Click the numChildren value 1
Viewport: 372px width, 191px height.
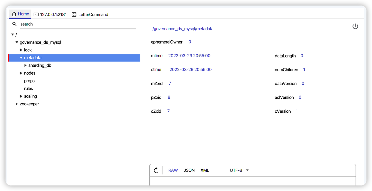(304, 70)
